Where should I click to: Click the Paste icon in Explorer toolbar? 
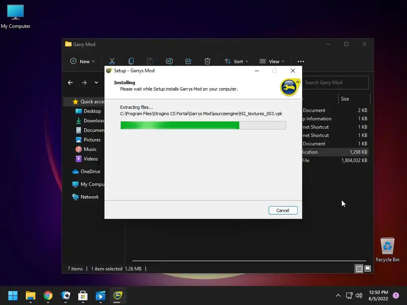coord(150,61)
